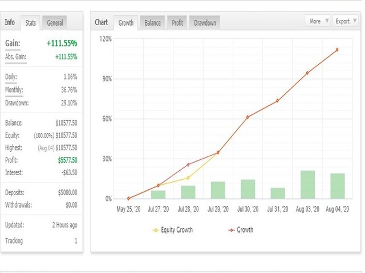
Task: Click the $5000.00 deposits value
Action: coord(67,192)
